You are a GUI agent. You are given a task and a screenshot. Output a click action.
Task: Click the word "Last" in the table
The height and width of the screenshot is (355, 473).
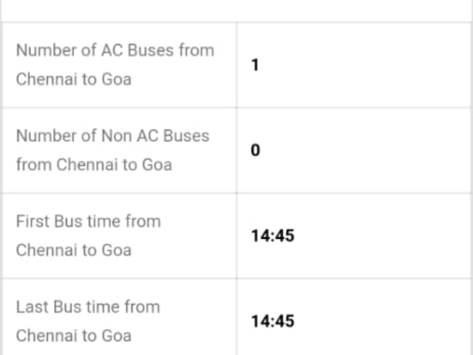[x=32, y=306]
